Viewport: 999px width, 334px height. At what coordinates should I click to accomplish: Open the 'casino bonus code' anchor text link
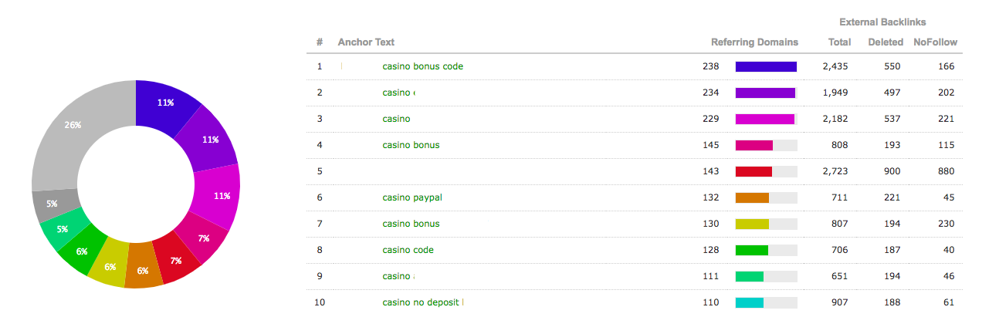click(x=422, y=66)
